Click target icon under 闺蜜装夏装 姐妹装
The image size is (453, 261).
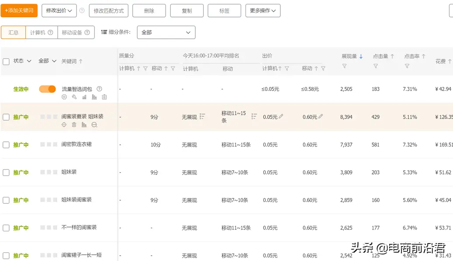(64, 125)
